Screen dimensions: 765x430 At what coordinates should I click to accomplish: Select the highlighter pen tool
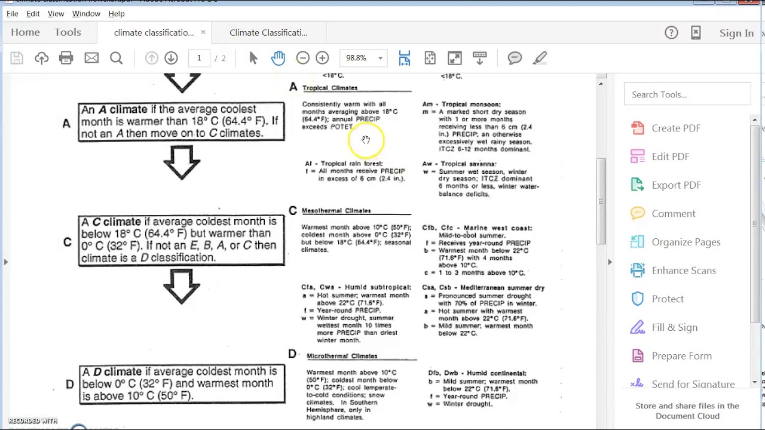[x=540, y=58]
